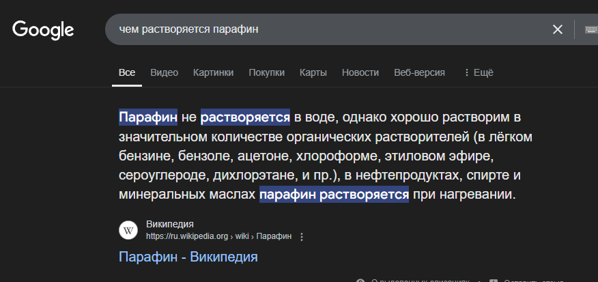Switch to the Видео tab
This screenshot has height=282, width=598.
pos(164,72)
